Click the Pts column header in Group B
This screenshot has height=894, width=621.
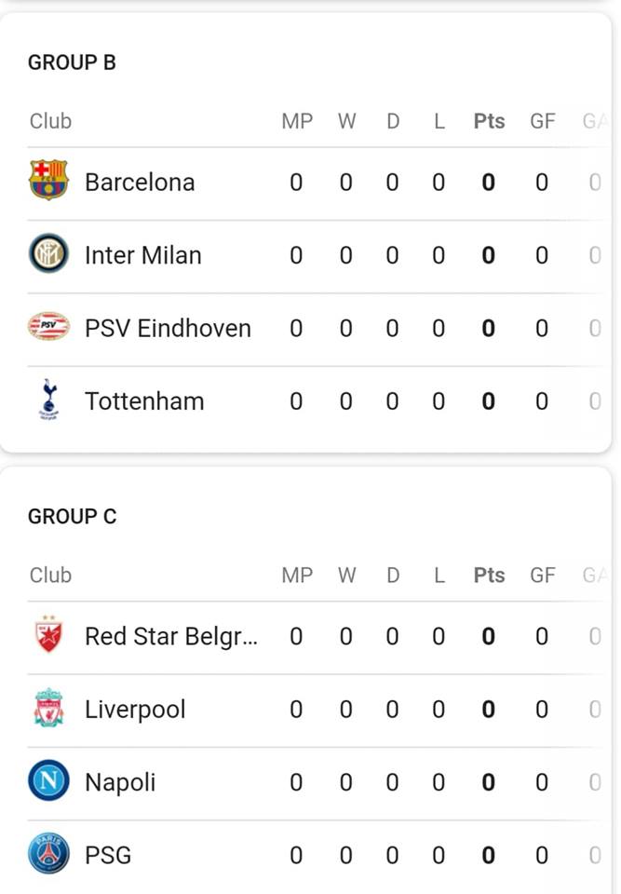pyautogui.click(x=490, y=121)
